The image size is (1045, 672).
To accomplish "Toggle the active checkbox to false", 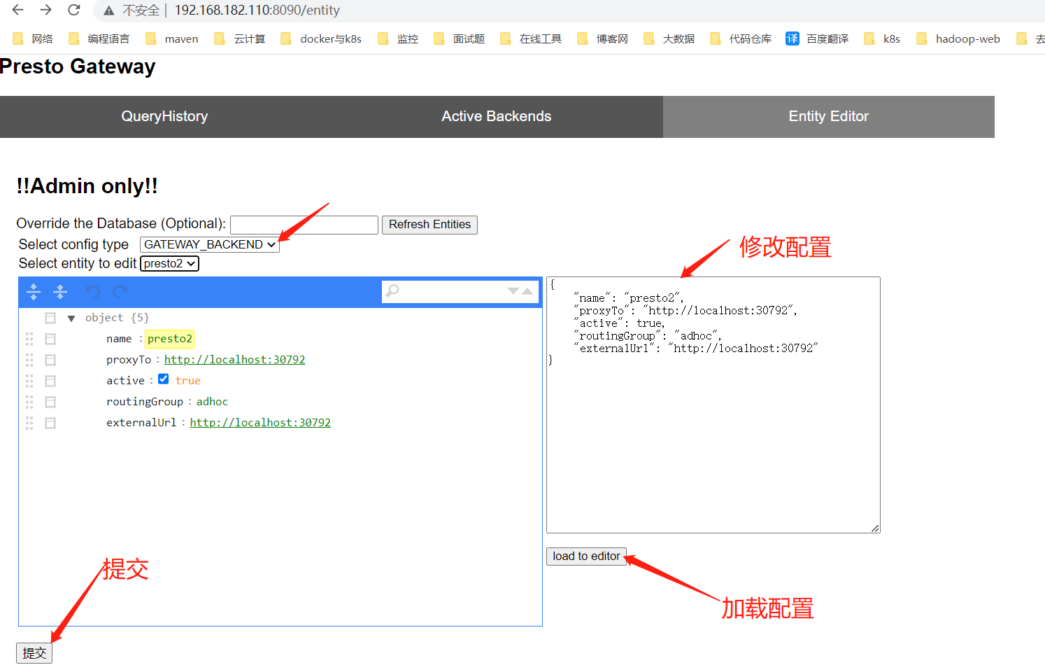I will (163, 379).
